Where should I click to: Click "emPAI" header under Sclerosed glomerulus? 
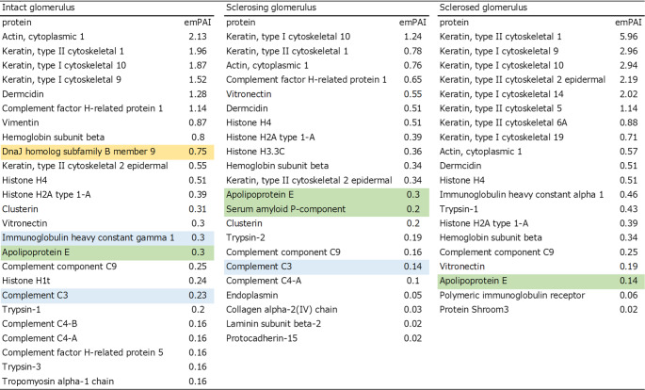tap(628, 23)
